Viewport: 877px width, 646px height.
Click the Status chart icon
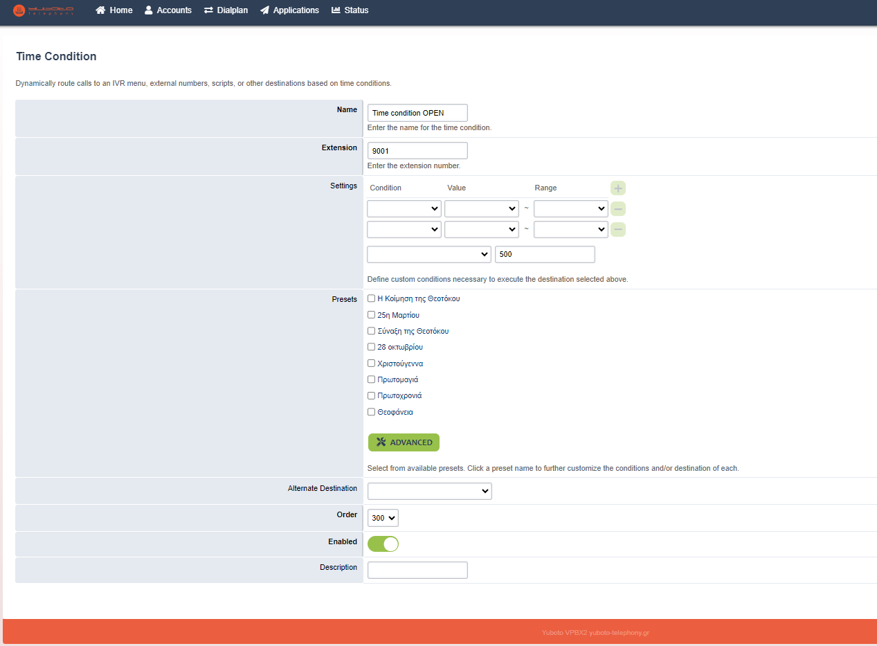click(336, 10)
